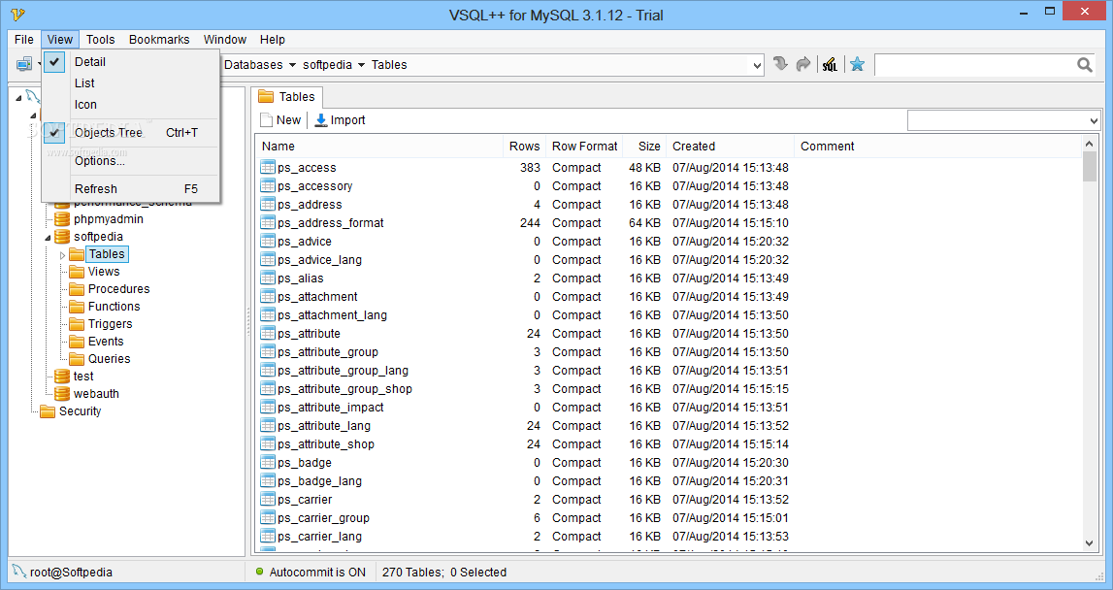Switch to Icon view
Viewport: 1113px width, 590px height.
(x=131, y=105)
